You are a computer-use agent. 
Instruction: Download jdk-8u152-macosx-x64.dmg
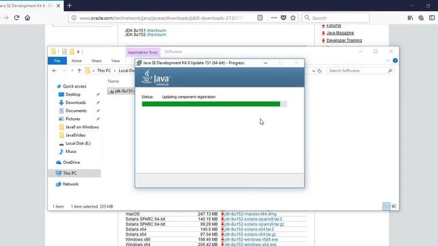[x=250, y=214]
